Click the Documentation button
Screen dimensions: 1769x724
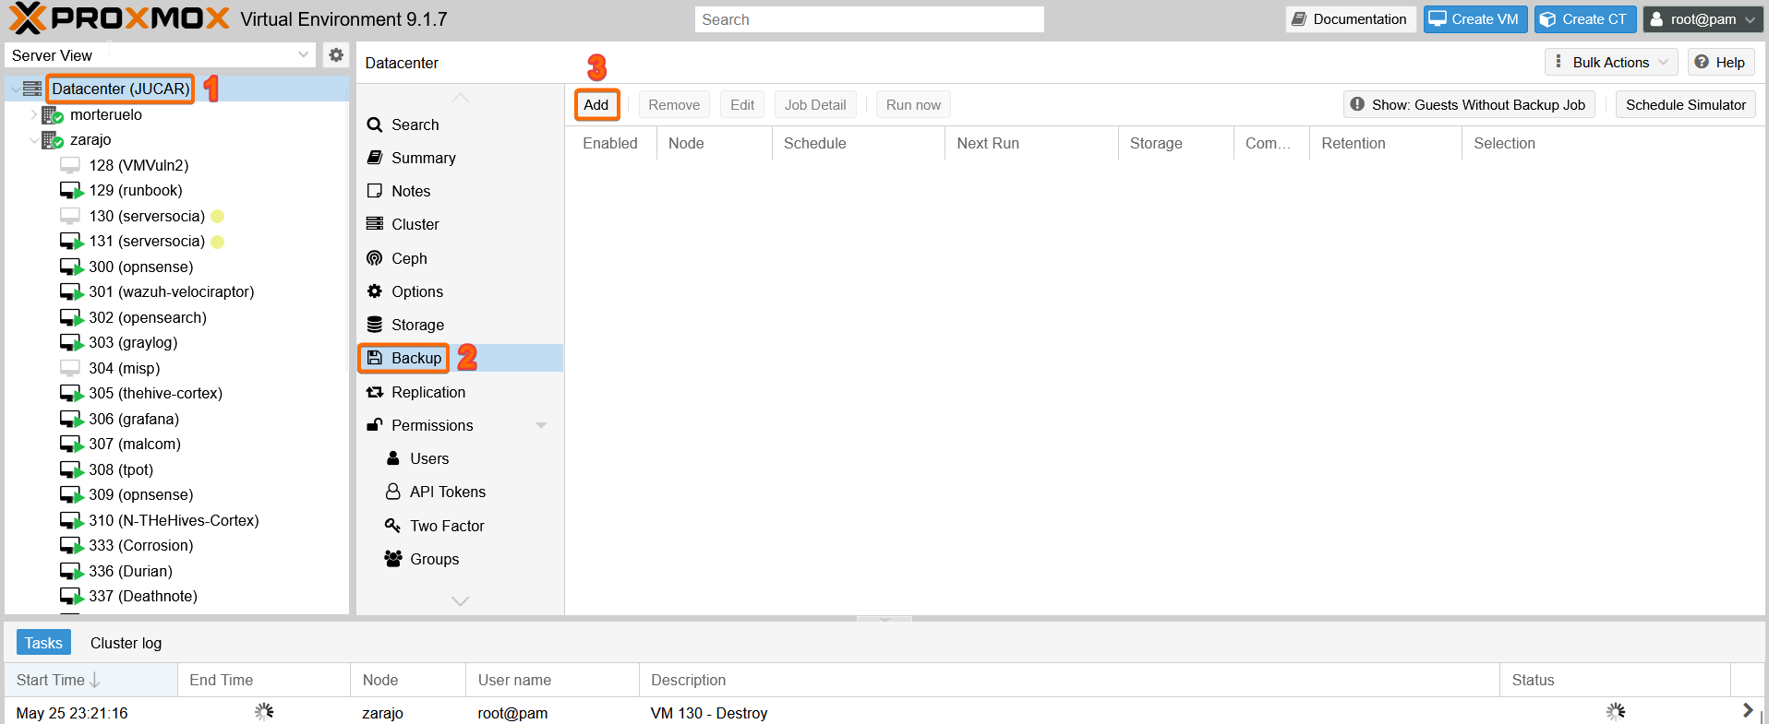[x=1350, y=19]
